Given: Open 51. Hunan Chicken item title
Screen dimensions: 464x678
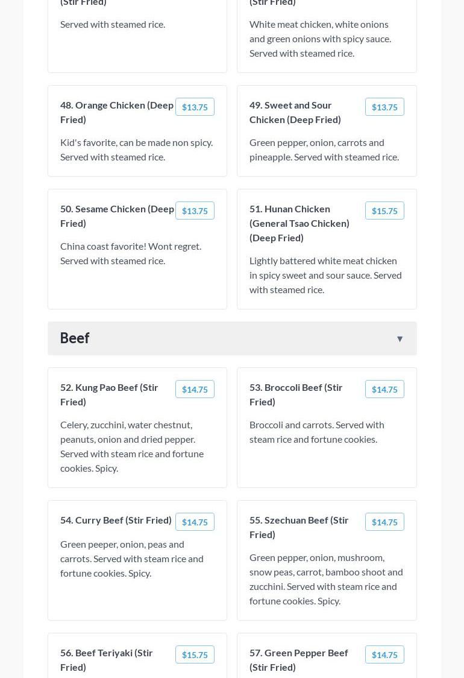Looking at the screenshot, I should [299, 223].
